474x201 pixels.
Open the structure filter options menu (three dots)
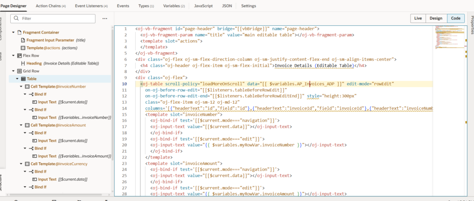coord(105,18)
